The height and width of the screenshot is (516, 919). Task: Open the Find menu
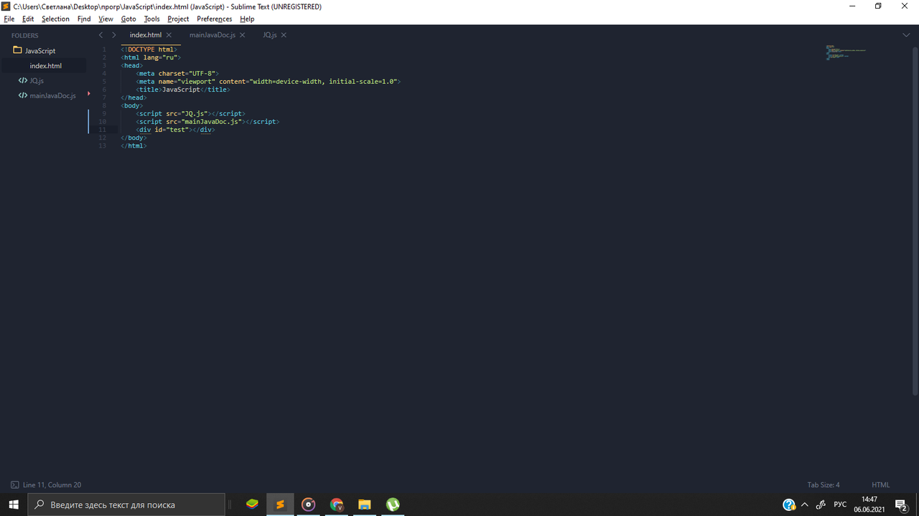point(84,19)
